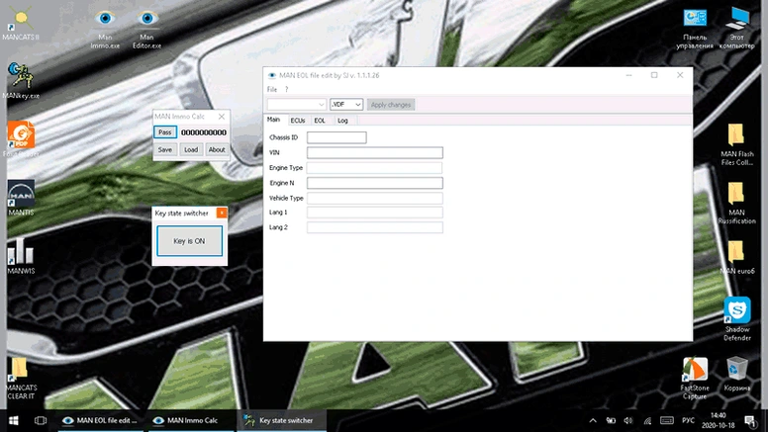Switch input language from РУС
Image resolution: width=768 pixels, height=432 pixels.
[688, 420]
